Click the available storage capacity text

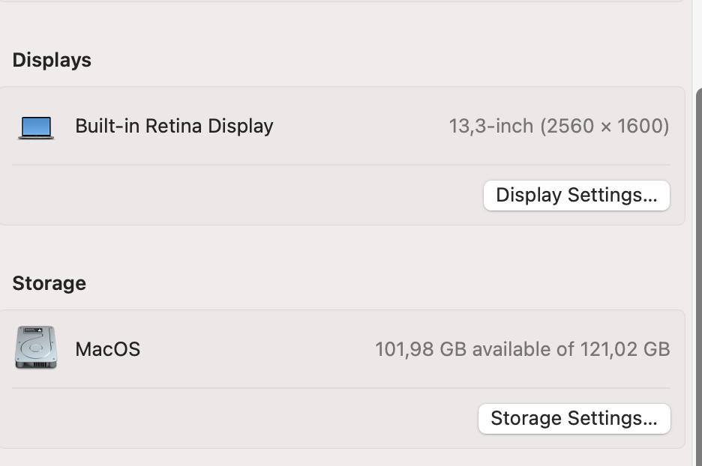coord(523,349)
